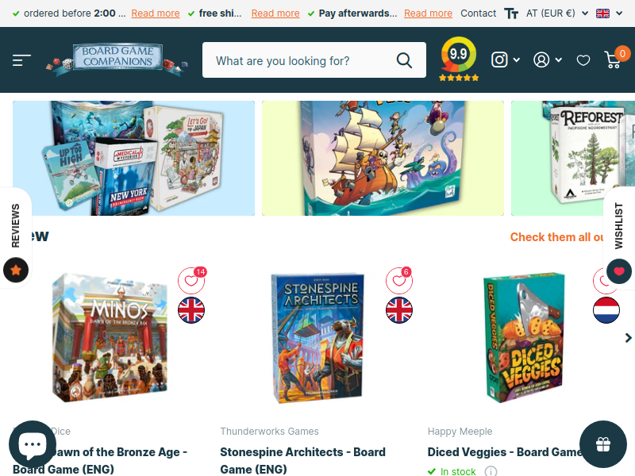Click the Contact link

(x=479, y=13)
